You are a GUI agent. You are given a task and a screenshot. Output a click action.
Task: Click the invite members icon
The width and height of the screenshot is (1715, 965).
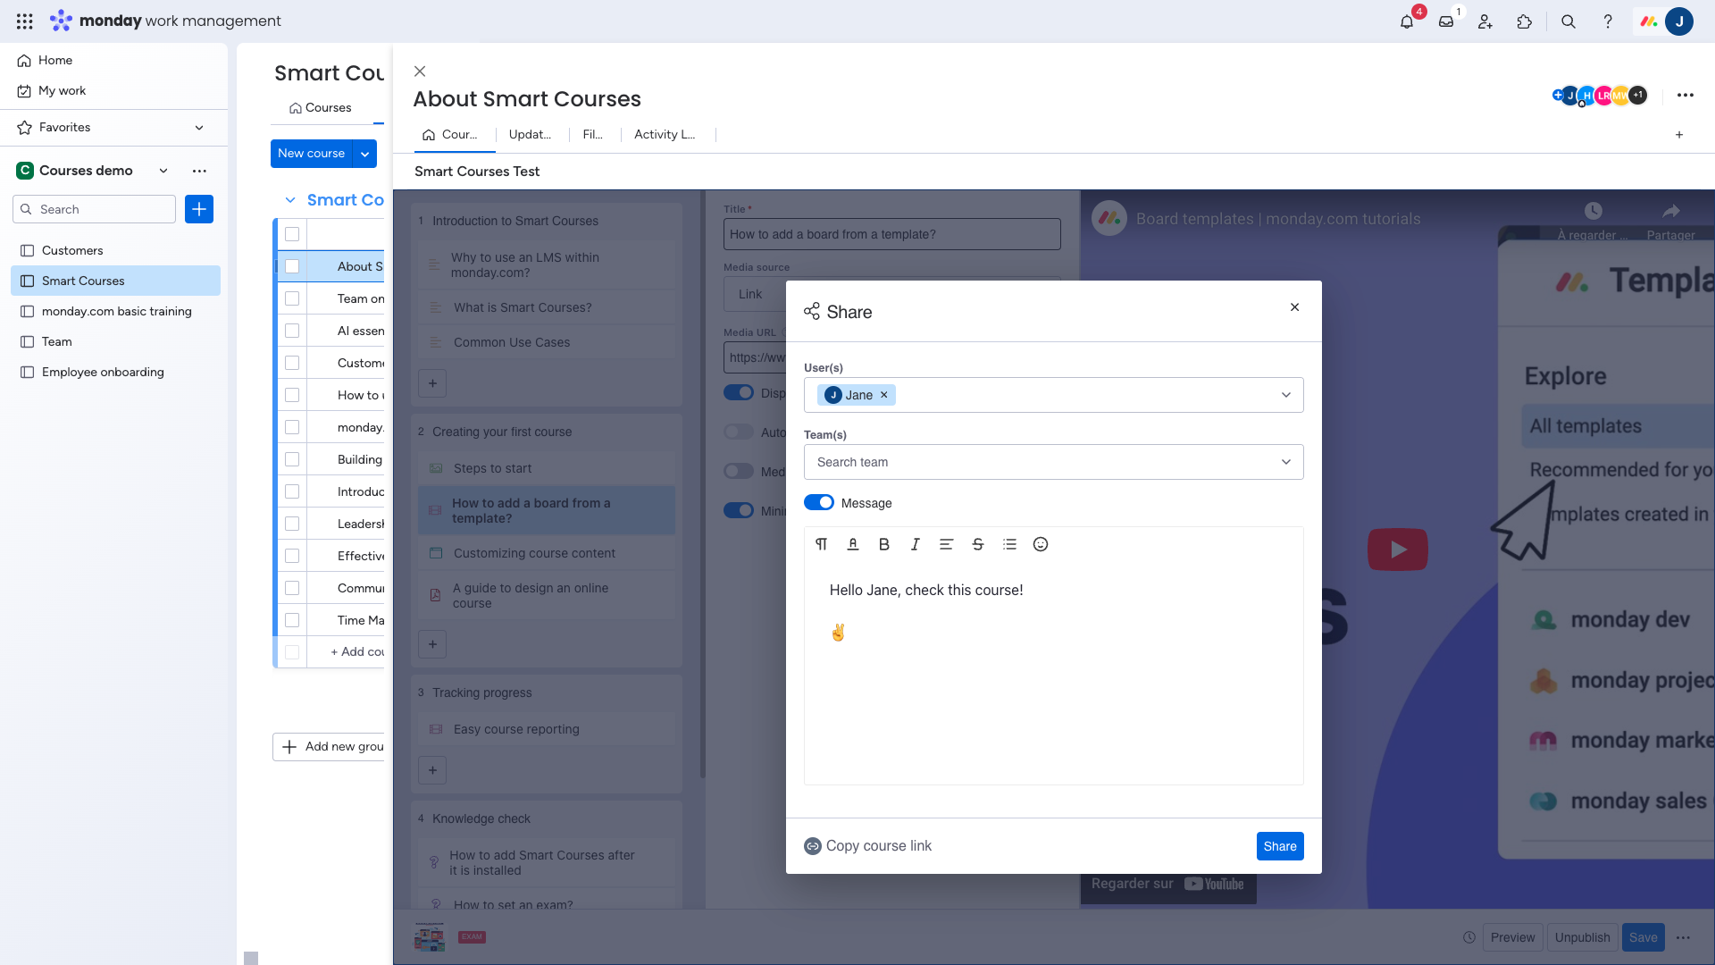pyautogui.click(x=1485, y=21)
